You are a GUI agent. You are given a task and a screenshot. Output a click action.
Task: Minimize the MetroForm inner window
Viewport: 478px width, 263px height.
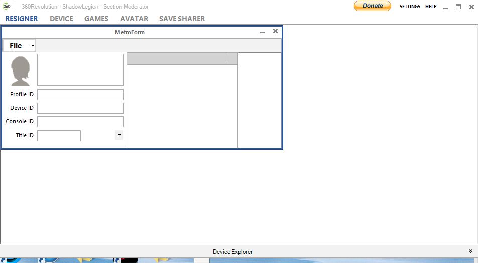point(262,32)
